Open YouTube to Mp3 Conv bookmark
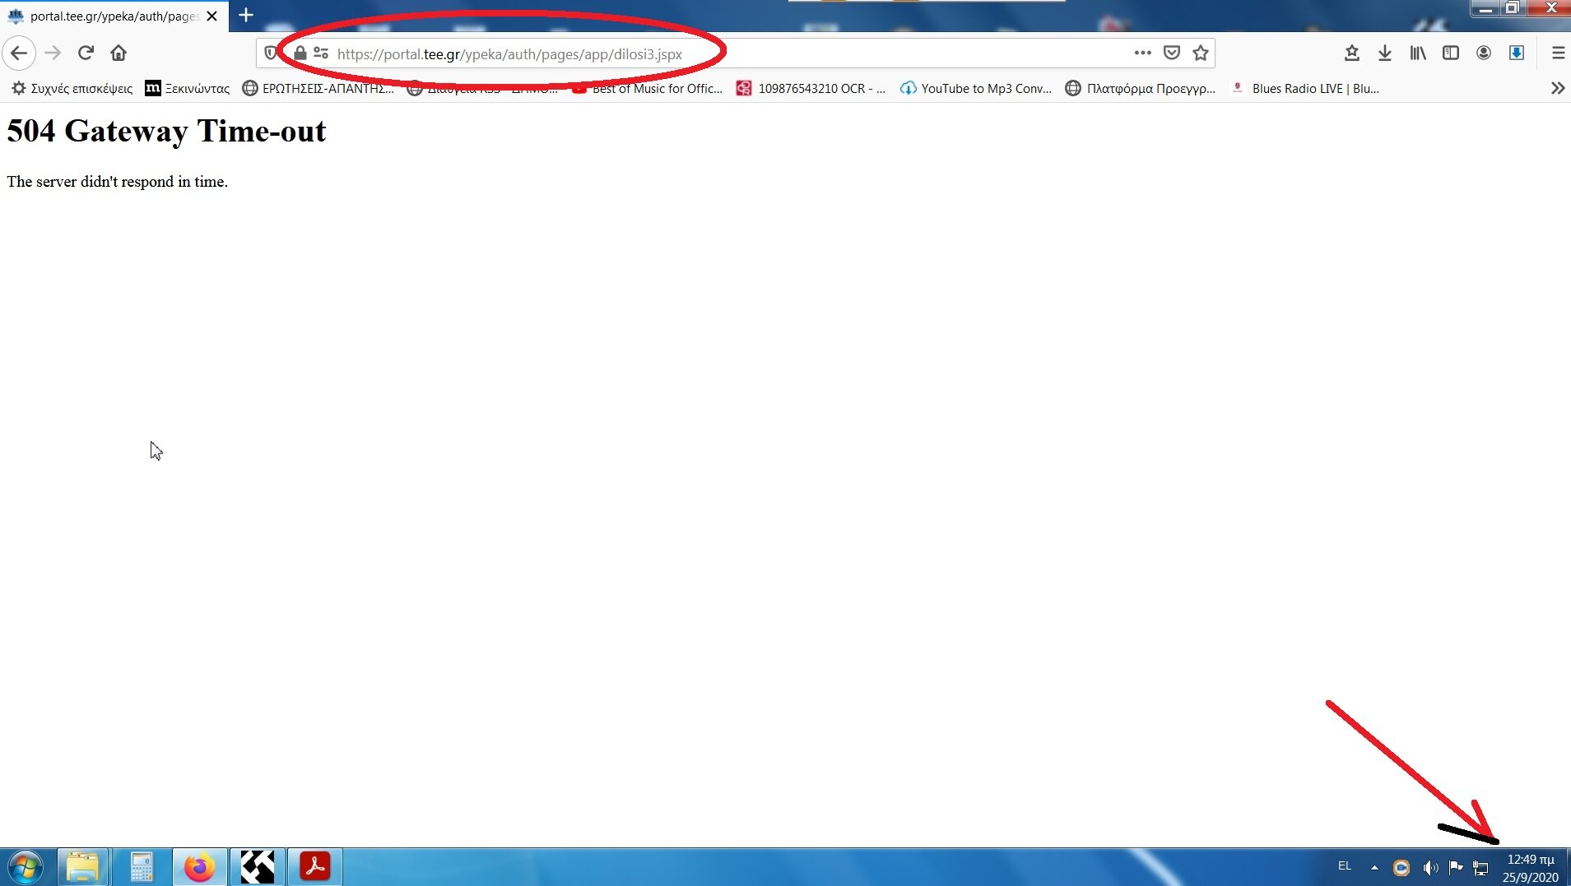The image size is (1571, 886). 976,88
